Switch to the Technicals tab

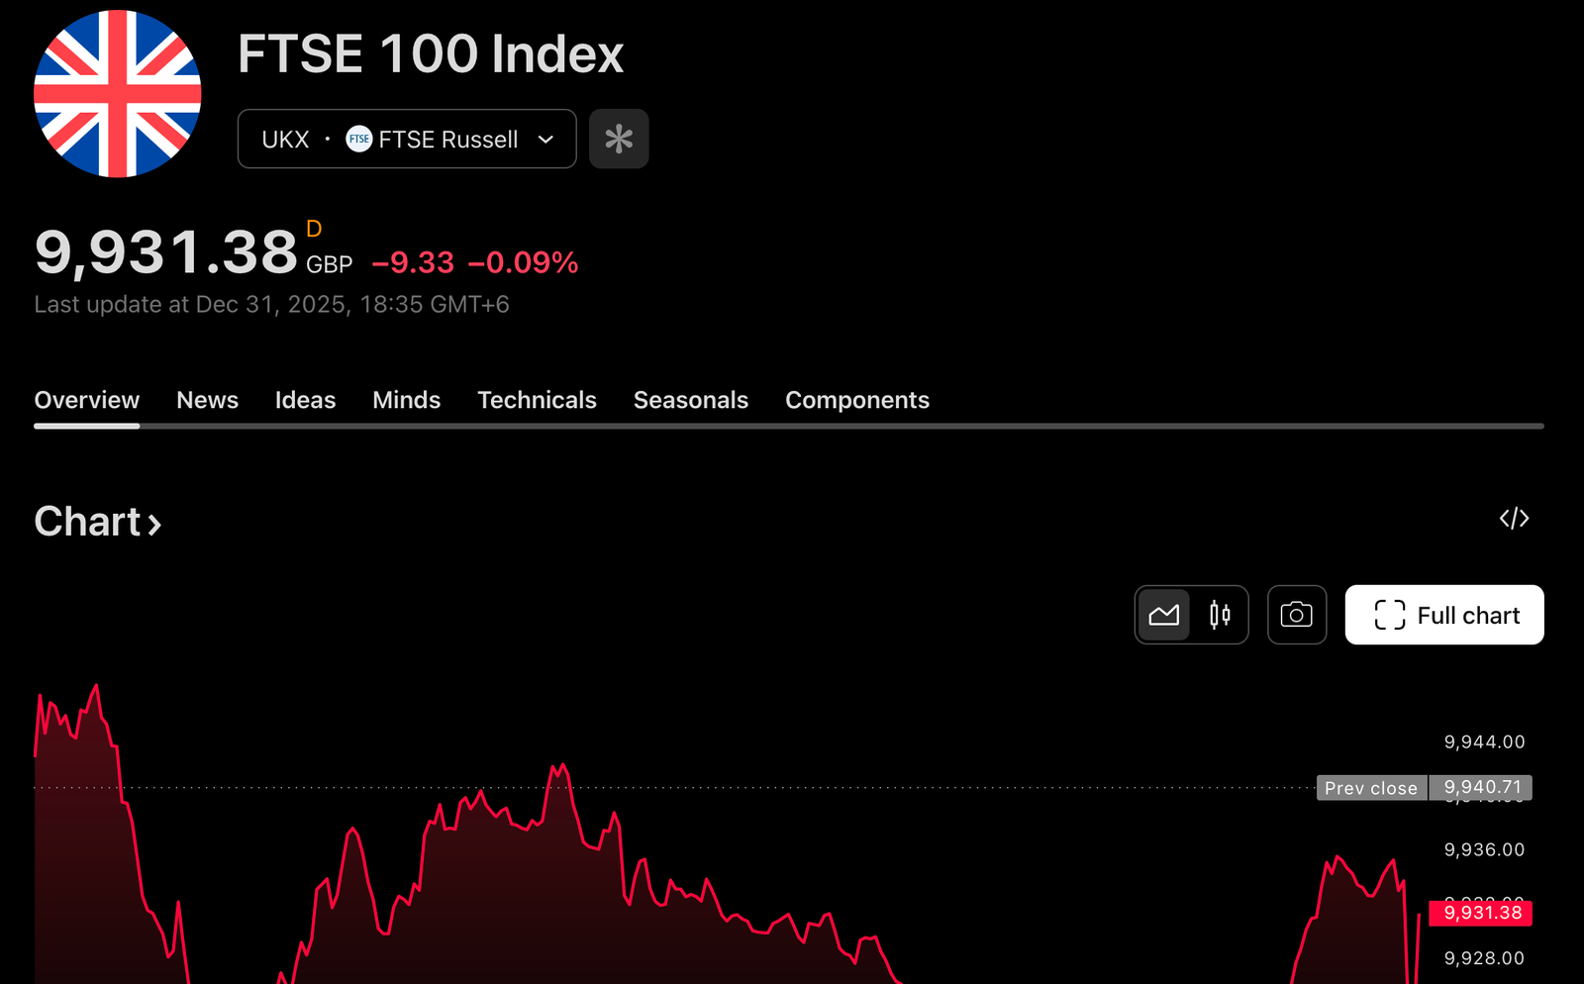[536, 400]
